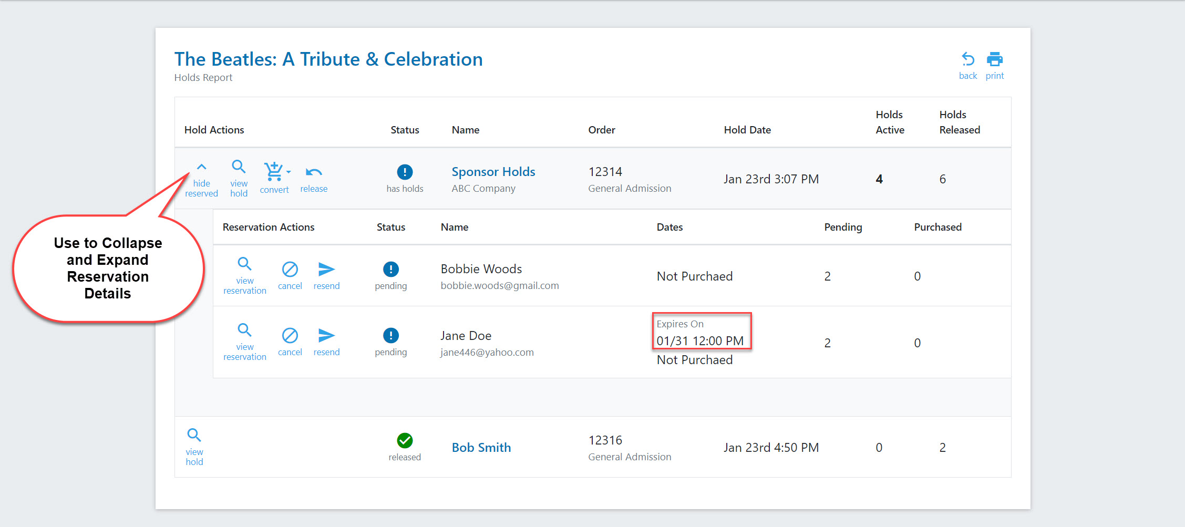Click Bobbie Woods Not Purchaed text

coord(695,276)
